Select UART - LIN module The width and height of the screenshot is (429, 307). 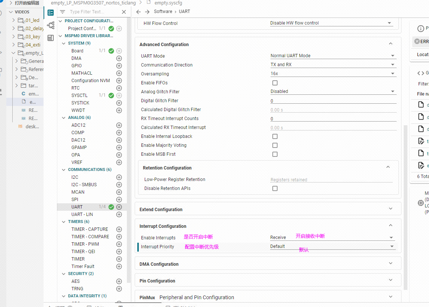[x=82, y=214]
